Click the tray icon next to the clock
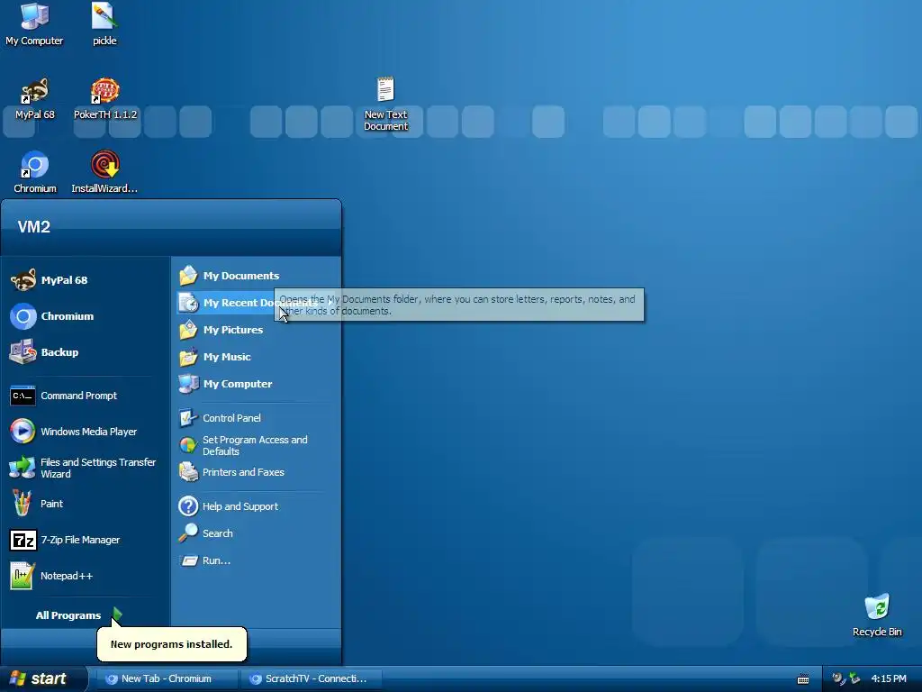922x692 pixels. [854, 678]
